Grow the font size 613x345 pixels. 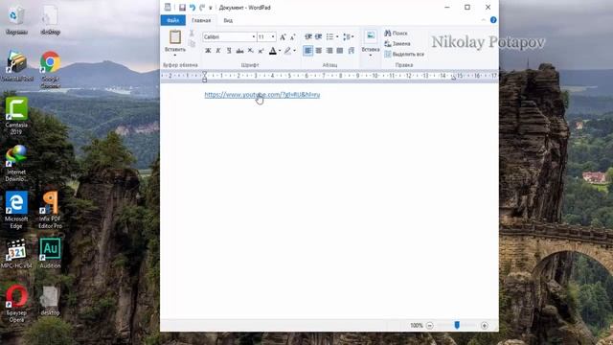tap(283, 36)
